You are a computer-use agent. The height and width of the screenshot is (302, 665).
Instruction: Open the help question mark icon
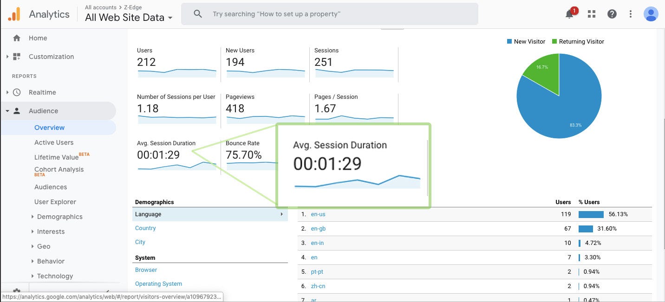coord(612,14)
